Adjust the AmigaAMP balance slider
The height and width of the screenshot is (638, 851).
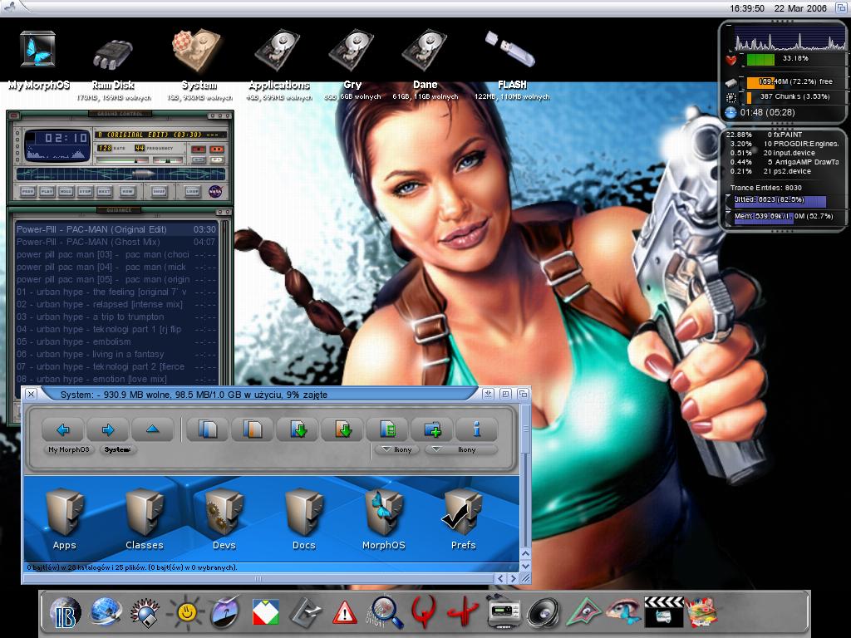pyautogui.click(x=168, y=160)
